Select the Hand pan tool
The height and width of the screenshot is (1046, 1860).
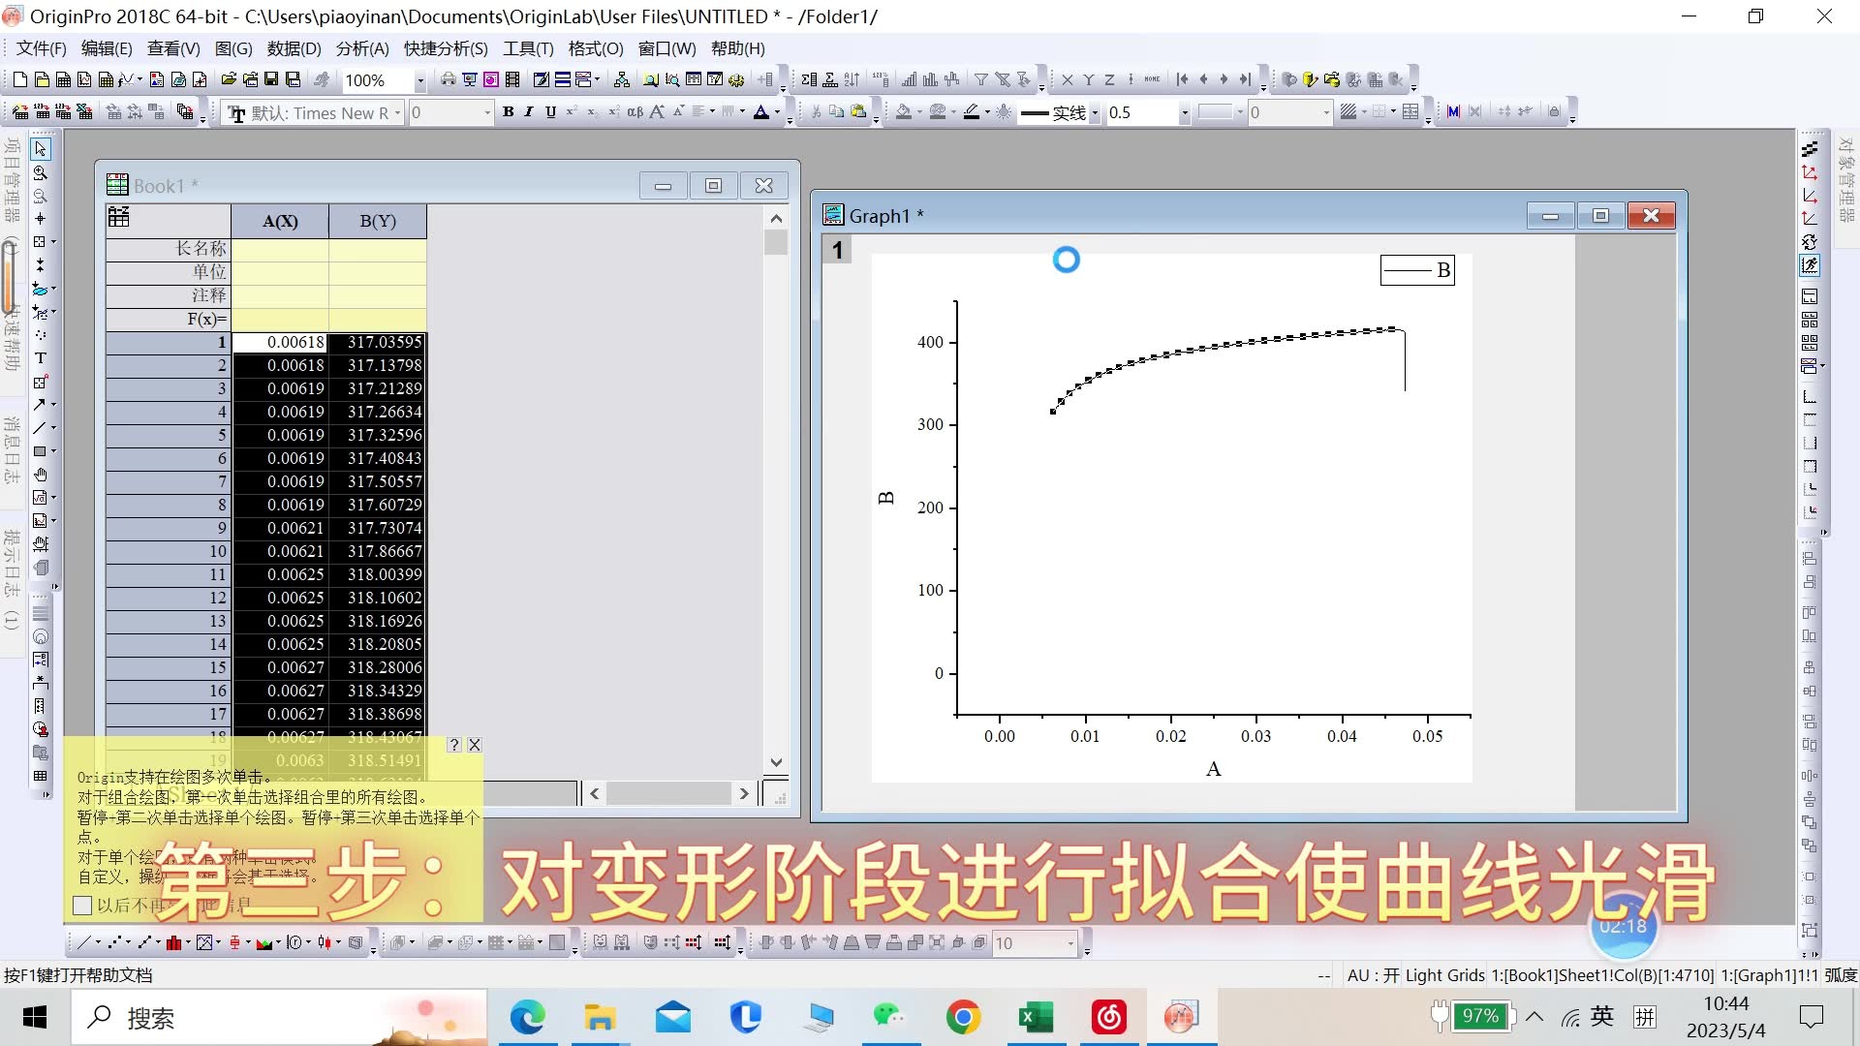pos(40,475)
